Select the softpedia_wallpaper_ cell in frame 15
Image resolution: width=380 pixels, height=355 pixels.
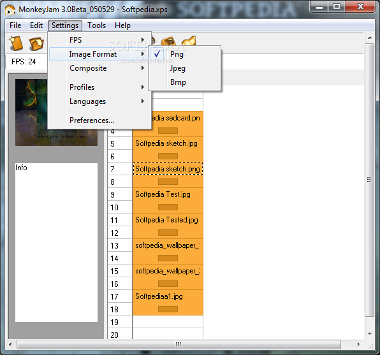pos(168,271)
